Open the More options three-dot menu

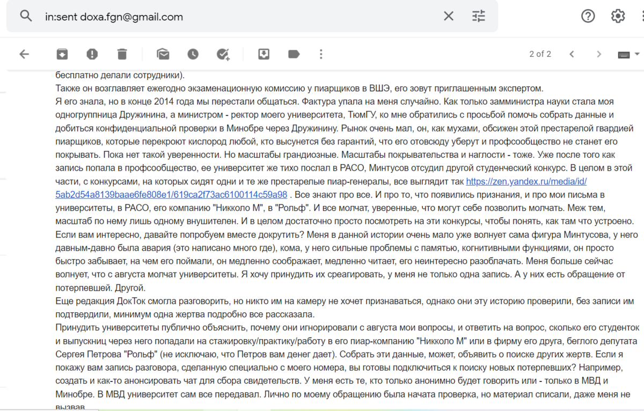pyautogui.click(x=321, y=54)
